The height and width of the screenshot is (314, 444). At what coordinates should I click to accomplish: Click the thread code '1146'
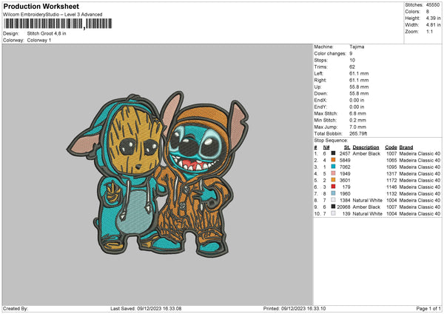[391, 187]
